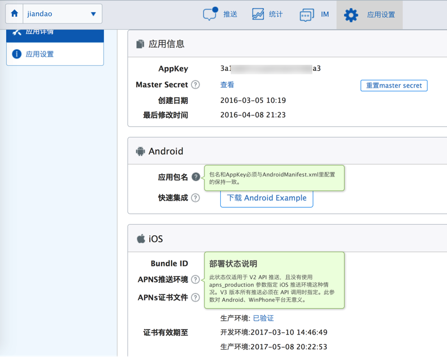Open the jiandao app dropdown
The image size is (447, 357).
click(62, 13)
